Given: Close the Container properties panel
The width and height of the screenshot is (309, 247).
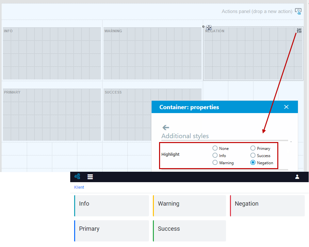Looking at the screenshot, I should (x=286, y=107).
